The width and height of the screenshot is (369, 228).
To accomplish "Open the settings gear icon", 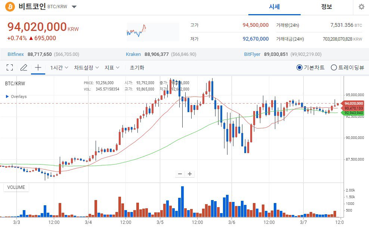I will coord(361,7).
